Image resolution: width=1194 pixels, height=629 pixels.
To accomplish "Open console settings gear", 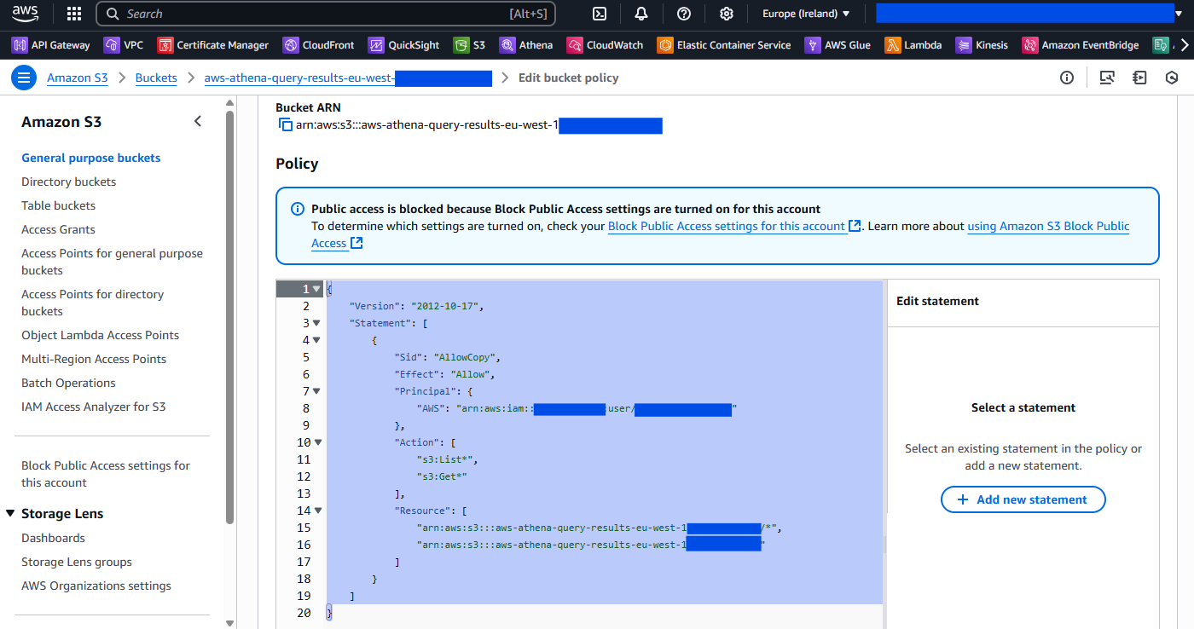I will 727,14.
